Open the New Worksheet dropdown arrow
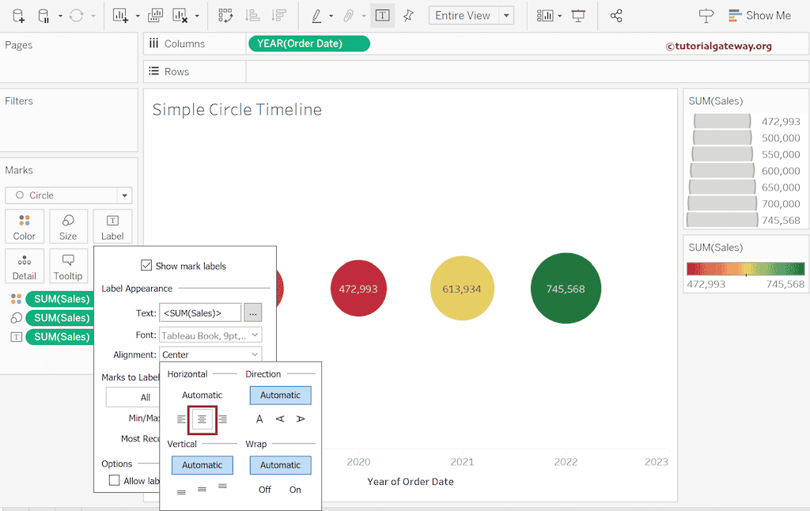Screen dimensions: 810x511 click(138, 16)
